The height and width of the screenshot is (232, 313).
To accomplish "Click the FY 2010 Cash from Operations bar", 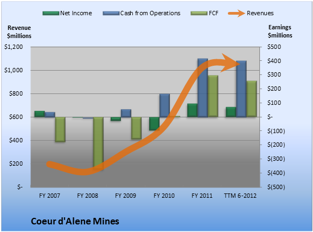I will coord(164,105).
